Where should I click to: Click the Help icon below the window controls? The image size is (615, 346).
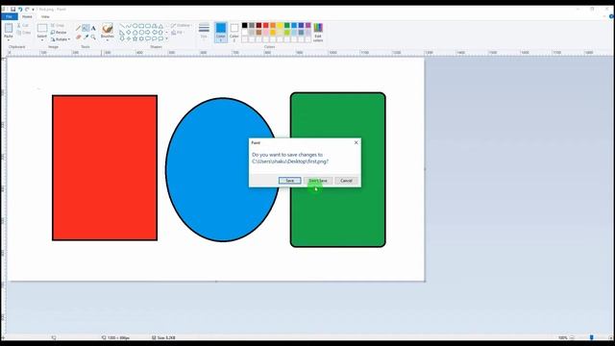[611, 16]
